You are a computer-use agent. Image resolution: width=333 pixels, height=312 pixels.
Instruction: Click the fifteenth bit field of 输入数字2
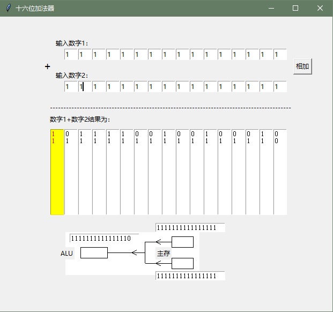pos(266,86)
